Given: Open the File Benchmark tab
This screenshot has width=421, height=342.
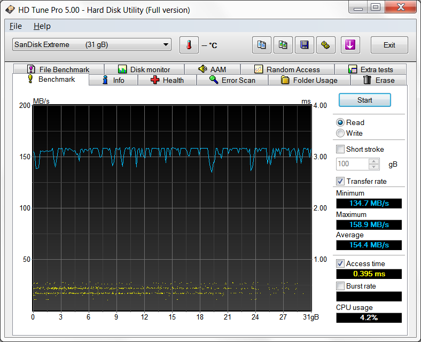Looking at the screenshot, I should [x=59, y=69].
